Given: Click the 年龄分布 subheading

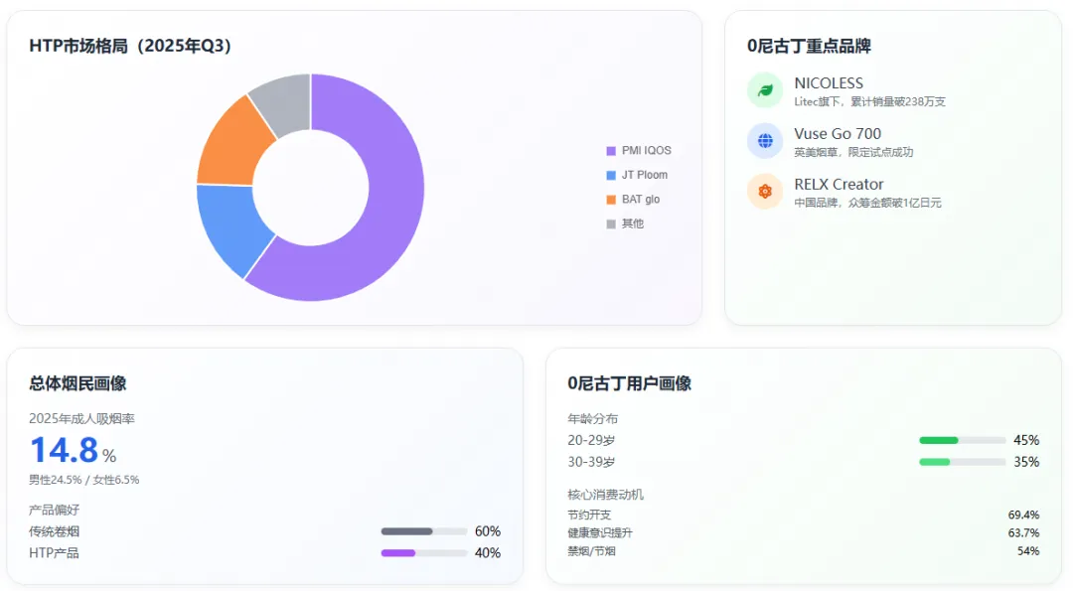Looking at the screenshot, I should pyautogui.click(x=592, y=418).
